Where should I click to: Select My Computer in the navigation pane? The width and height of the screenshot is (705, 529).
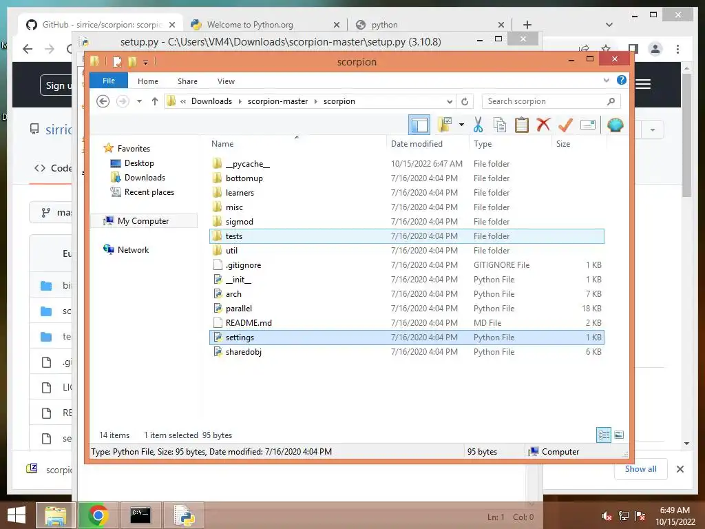point(144,221)
